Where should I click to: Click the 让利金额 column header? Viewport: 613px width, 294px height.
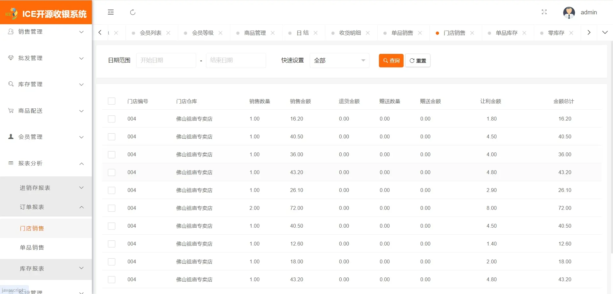(491, 101)
